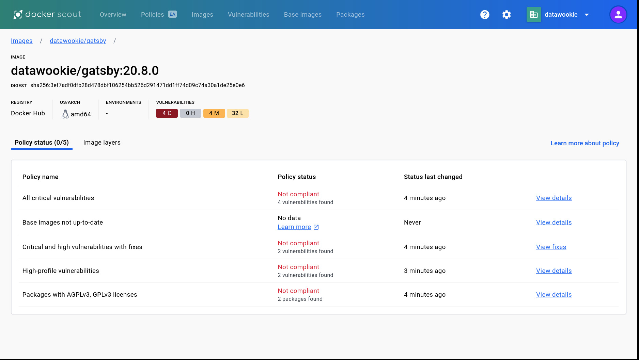Open the help question mark icon
This screenshot has width=639, height=360.
[485, 15]
